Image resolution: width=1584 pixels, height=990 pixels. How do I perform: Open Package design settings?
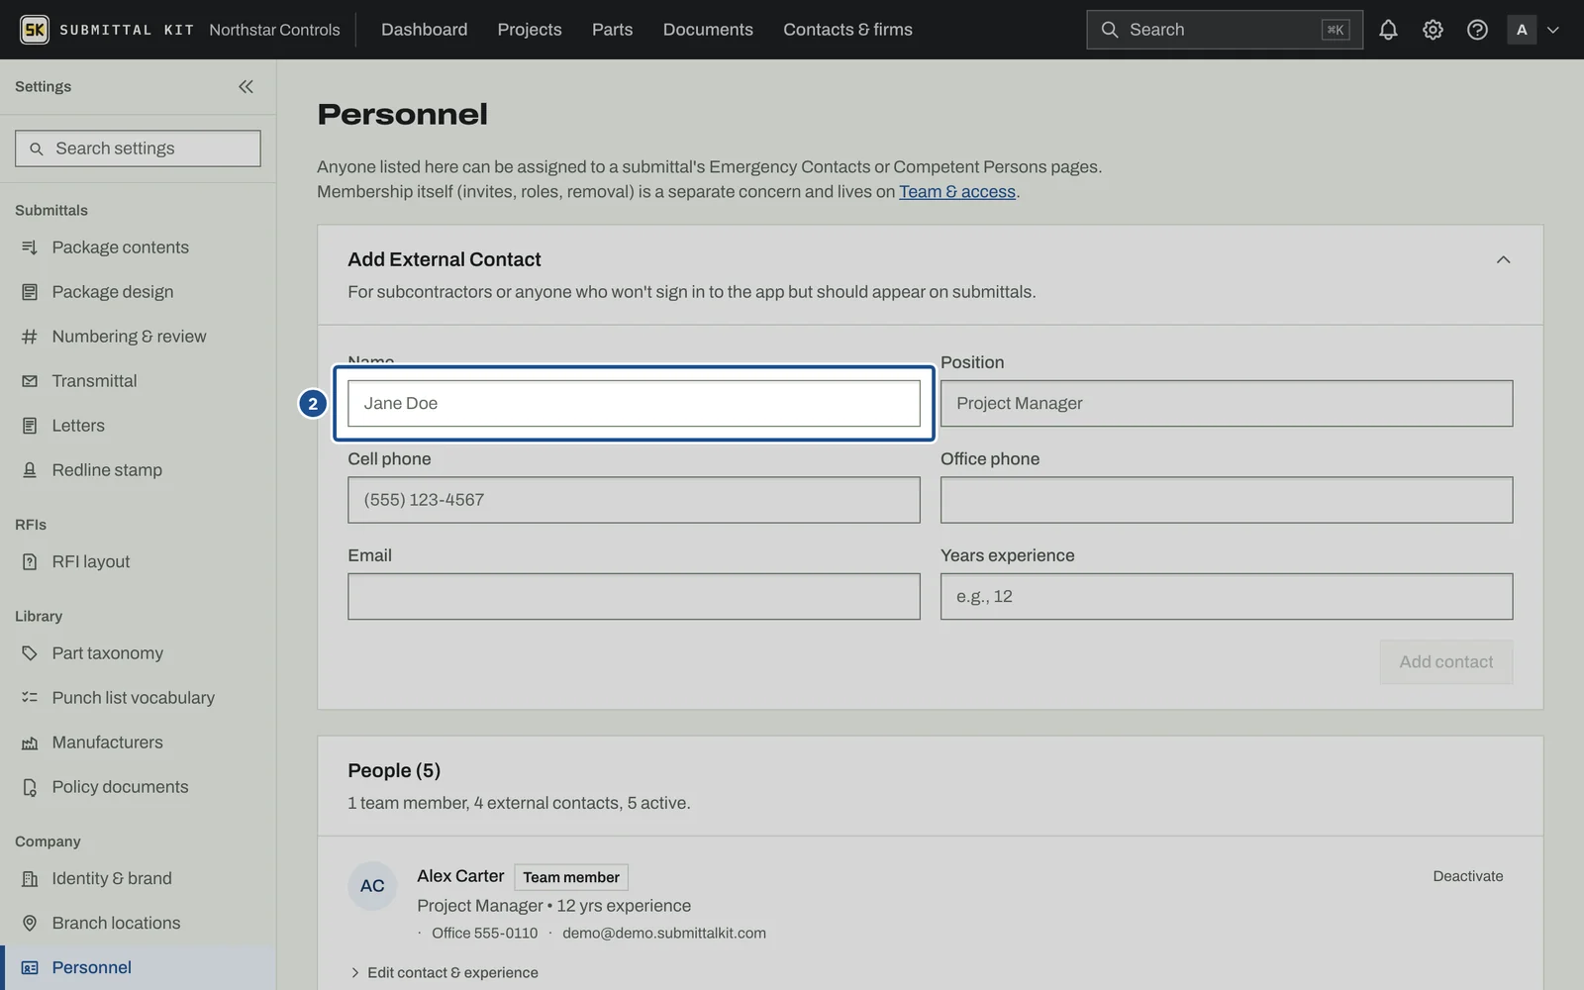click(x=138, y=292)
